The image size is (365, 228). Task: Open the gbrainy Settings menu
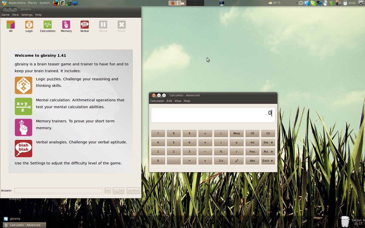[x=27, y=15]
